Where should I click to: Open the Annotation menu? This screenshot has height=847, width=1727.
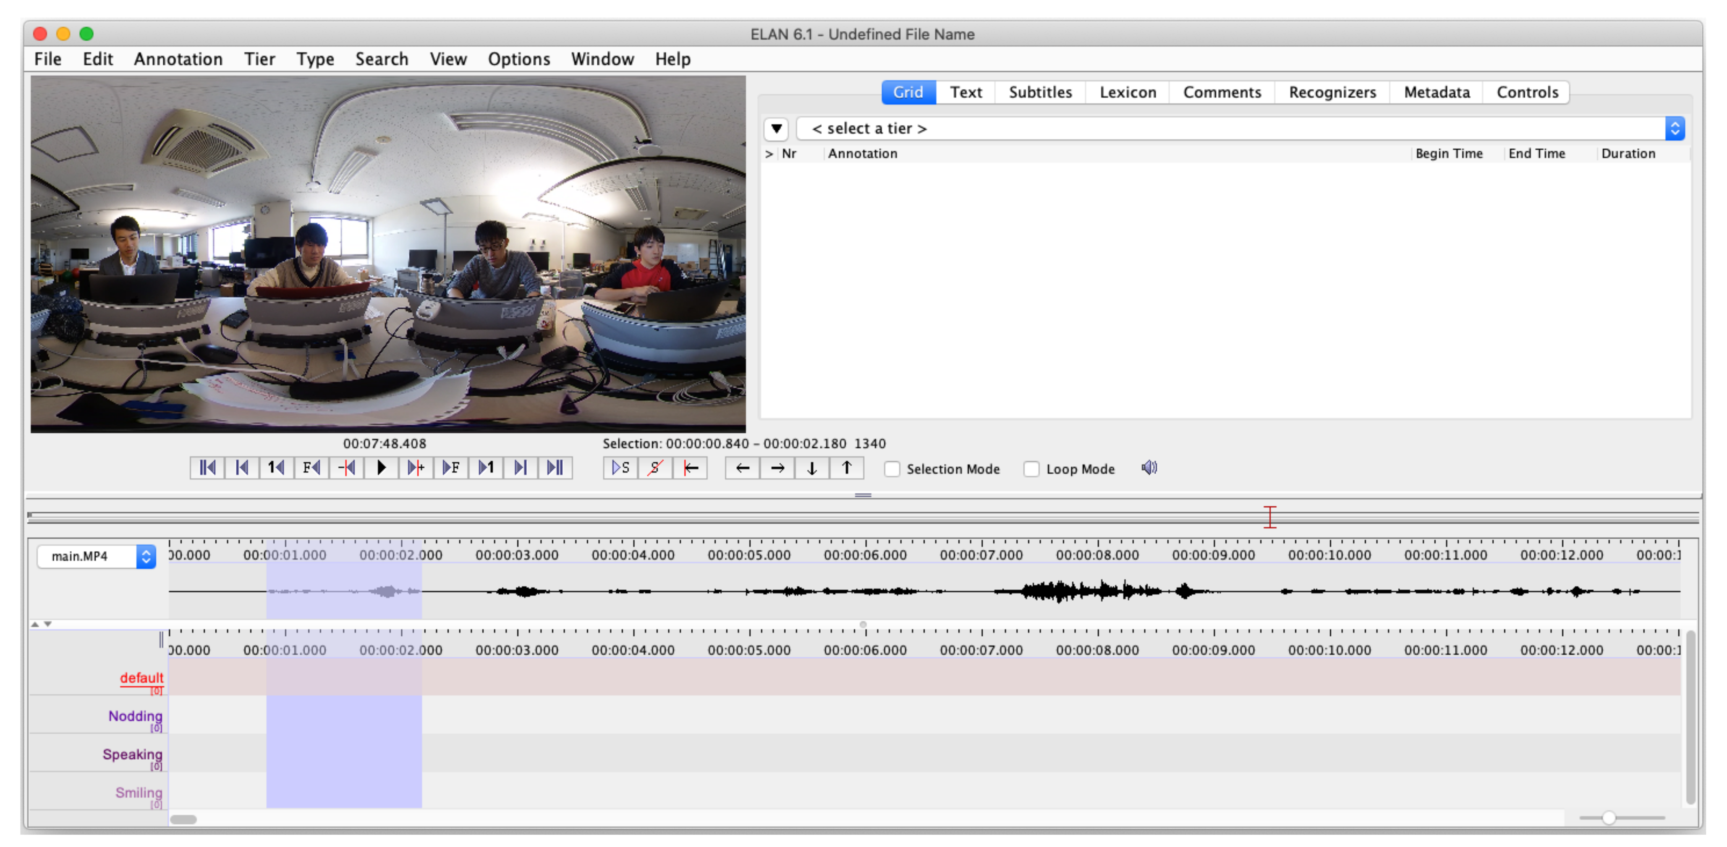pyautogui.click(x=178, y=59)
